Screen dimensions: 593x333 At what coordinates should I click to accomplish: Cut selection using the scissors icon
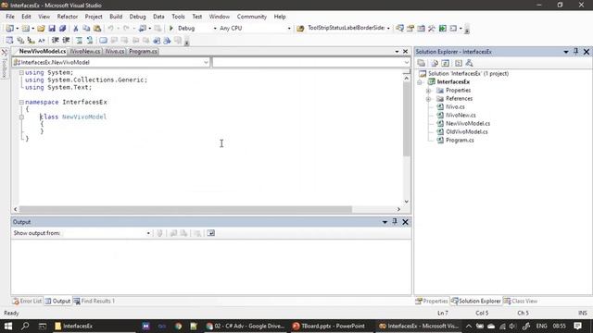[76, 29]
